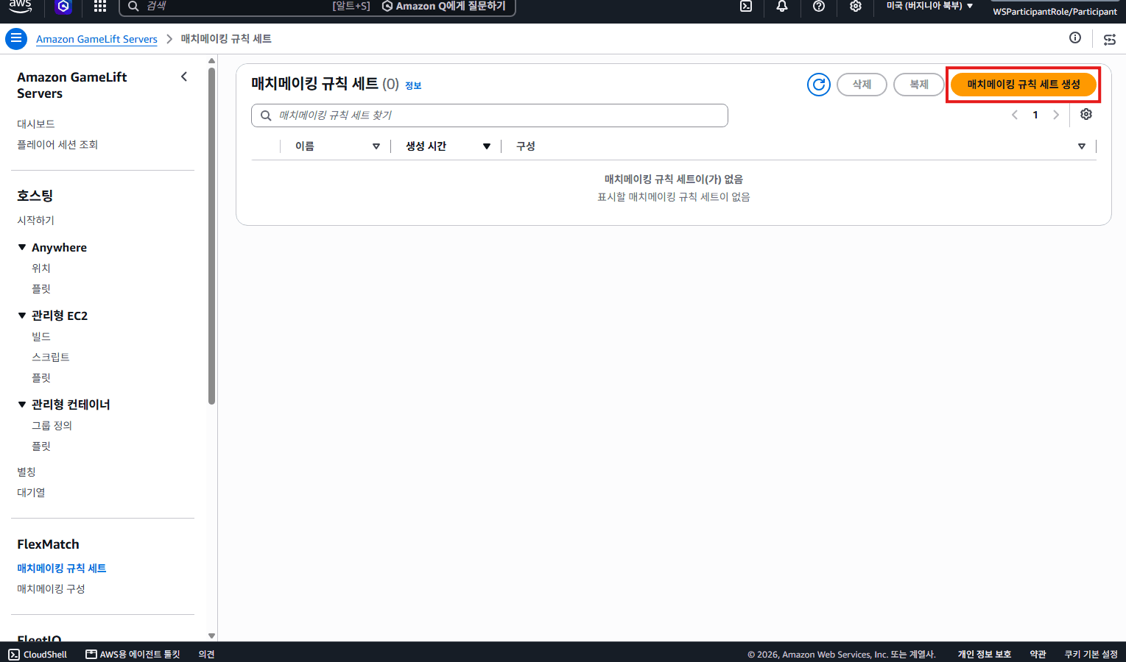This screenshot has height=662, width=1126.
Task: Open 스크립트 under 관리형 EC2
Action: tap(51, 357)
